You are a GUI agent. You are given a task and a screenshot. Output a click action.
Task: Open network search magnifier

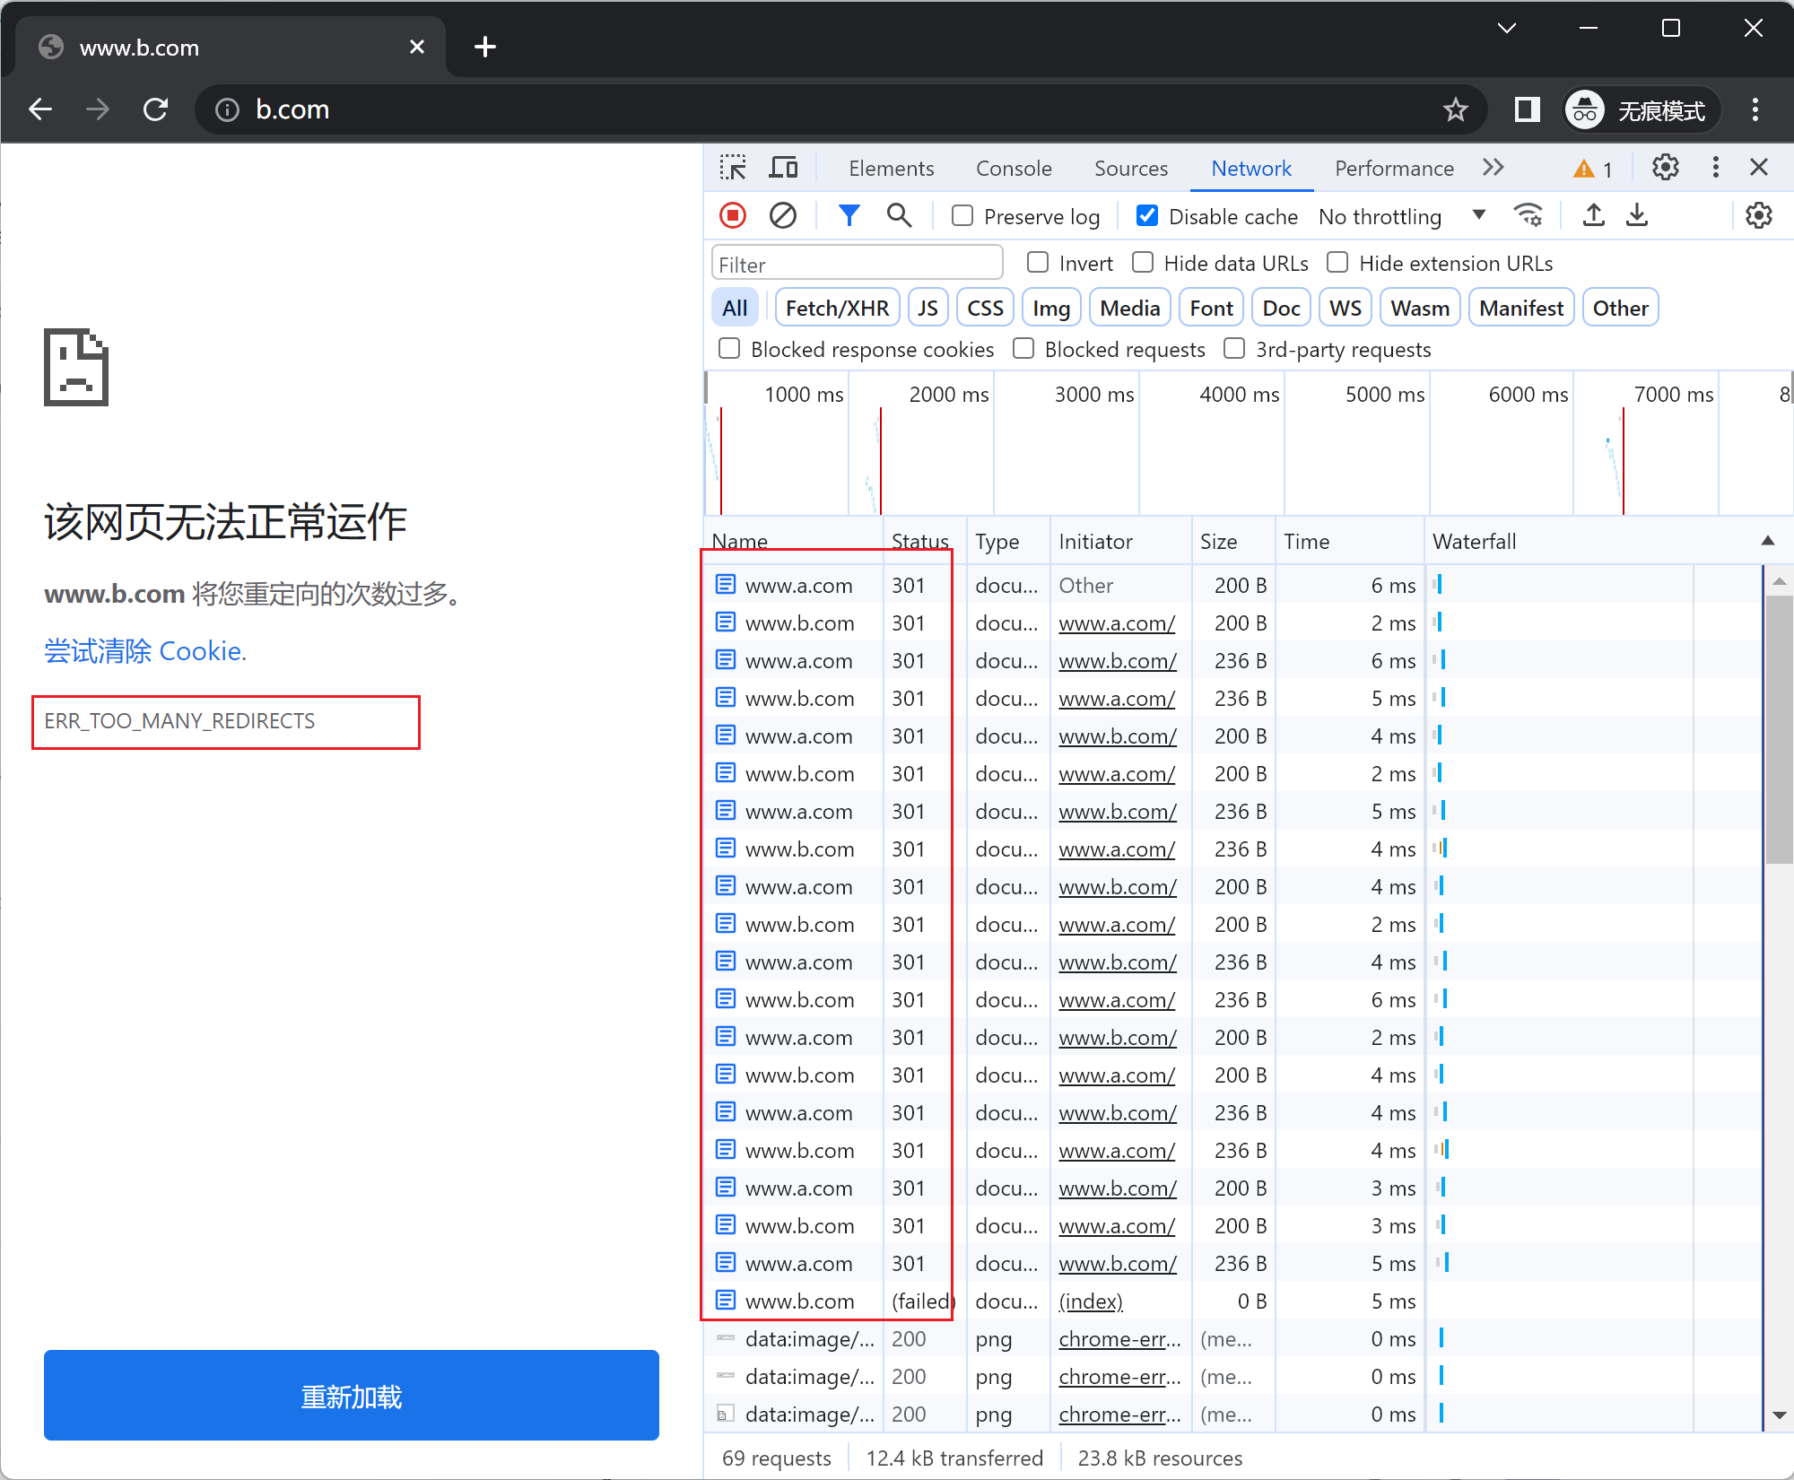pos(899,215)
